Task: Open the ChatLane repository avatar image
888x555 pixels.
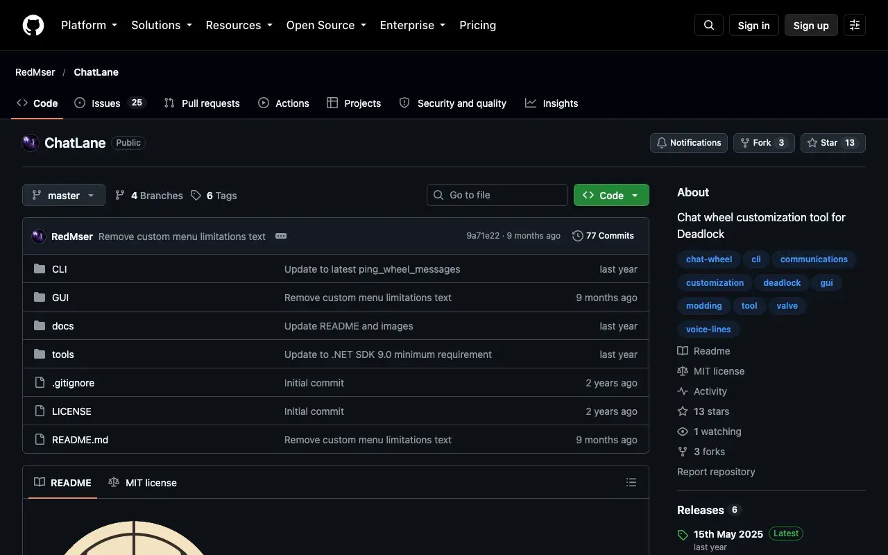Action: click(x=31, y=143)
